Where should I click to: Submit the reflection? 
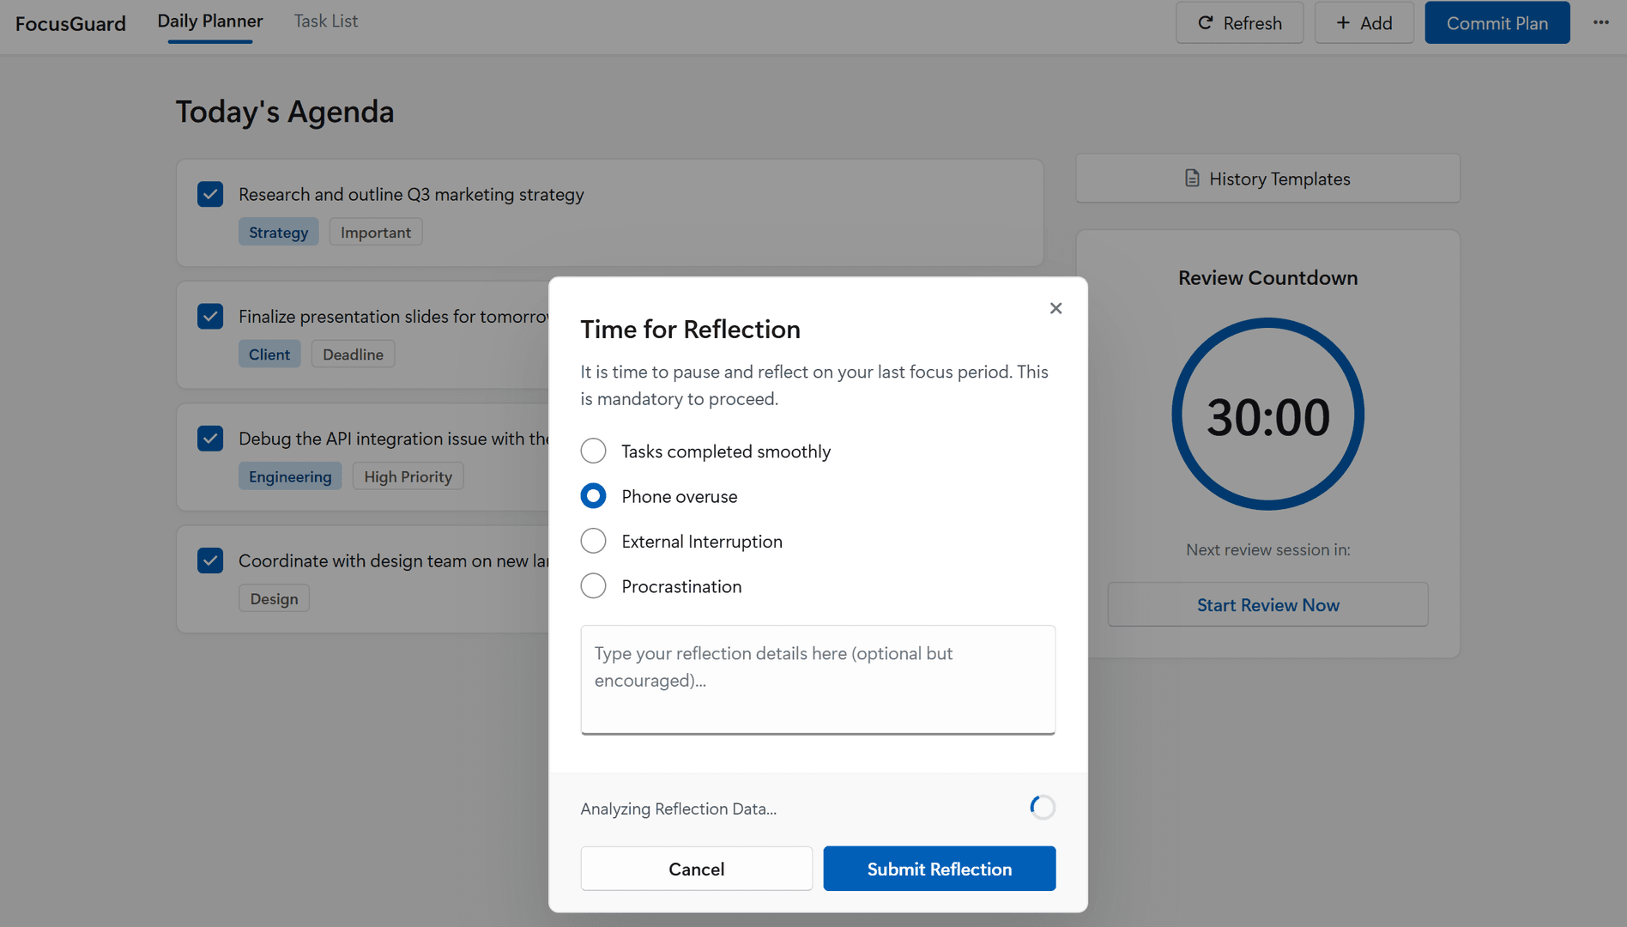pyautogui.click(x=939, y=869)
